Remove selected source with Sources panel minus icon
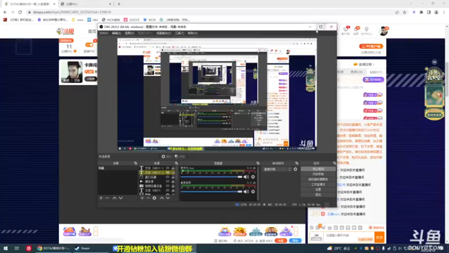The image size is (449, 253). pyautogui.click(x=148, y=198)
